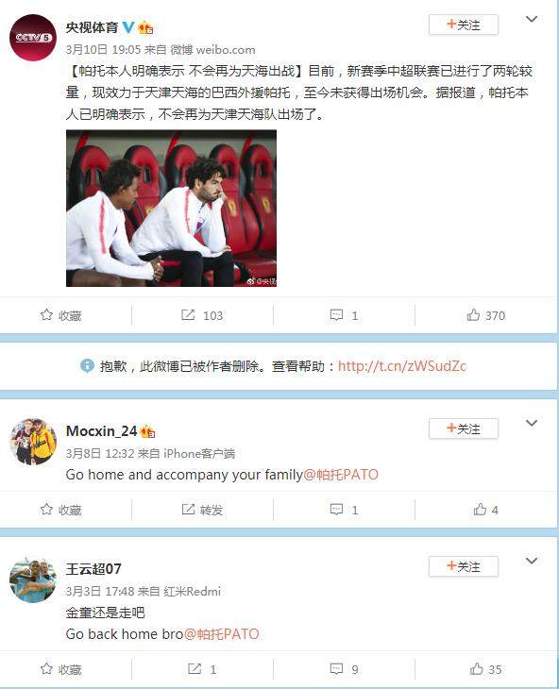Open the 9 comments on 王云超07's post

[x=344, y=669]
